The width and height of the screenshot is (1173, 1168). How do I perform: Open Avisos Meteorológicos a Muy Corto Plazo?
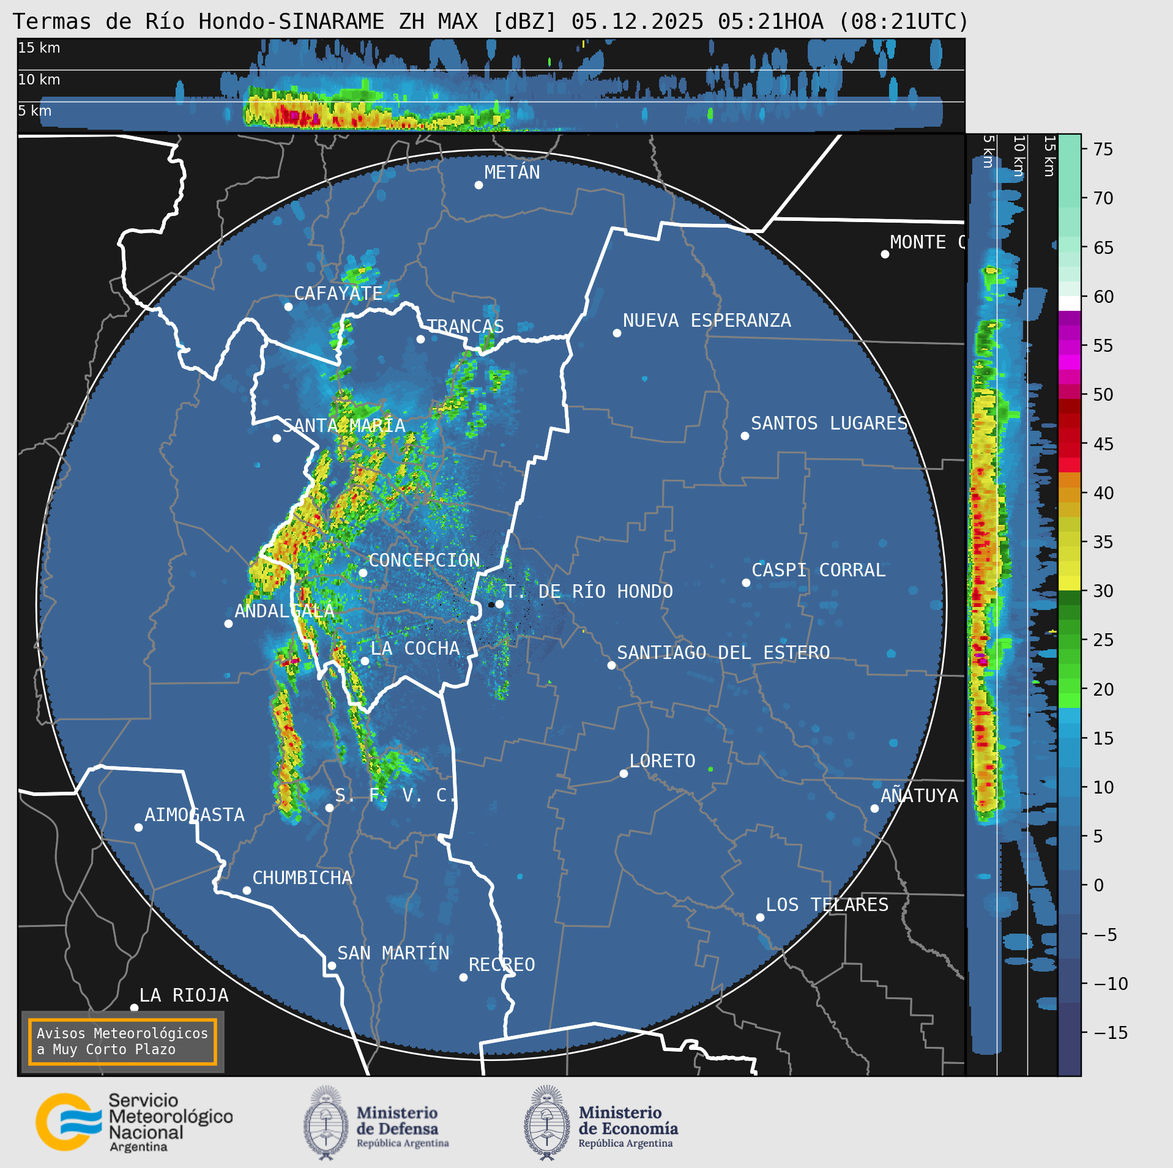[x=122, y=1041]
